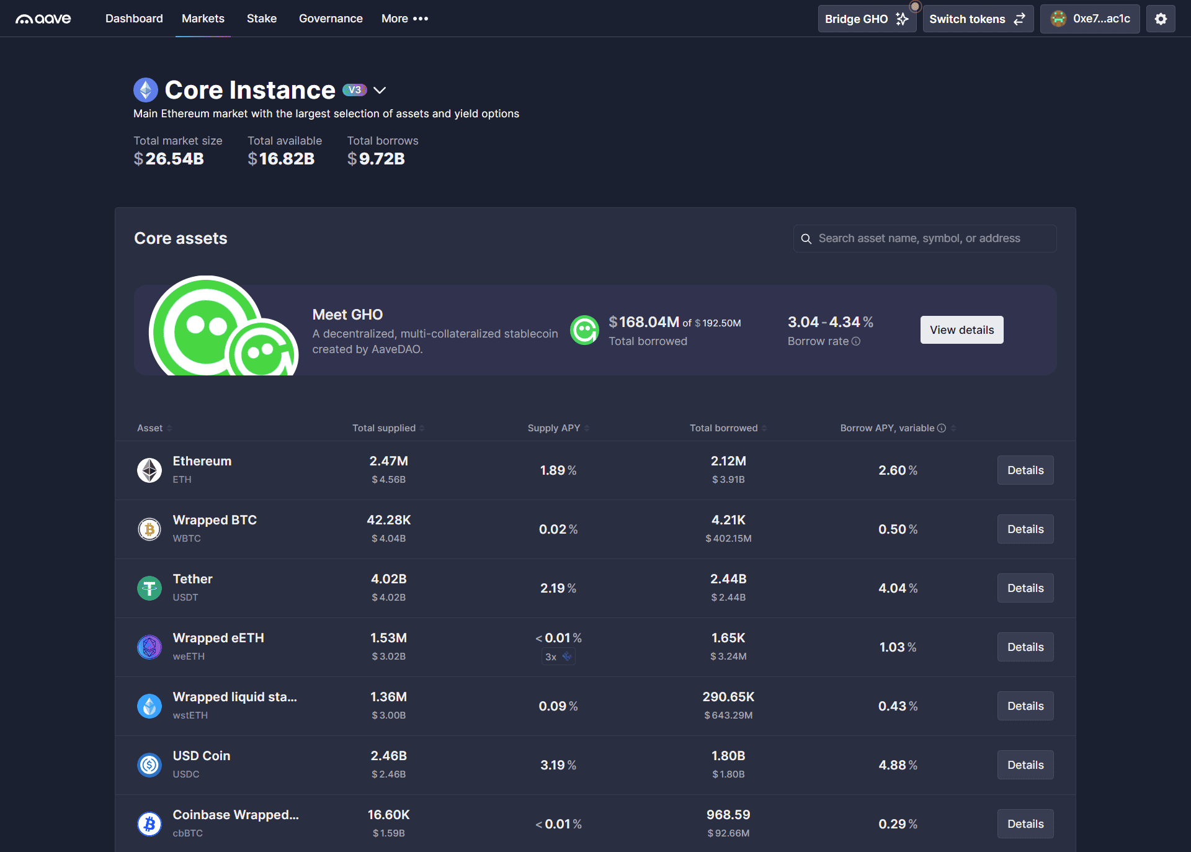Click the cbBTC asset icon
Screen dimensions: 1191x852
[x=149, y=824]
